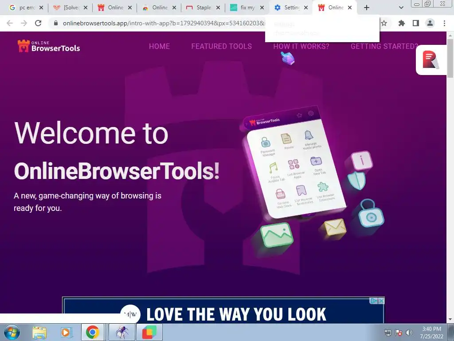This screenshot has height=341, width=454.
Task: Open the tab search chevron
Action: coord(401,8)
